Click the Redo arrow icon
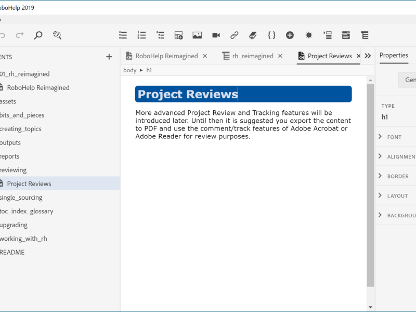Image resolution: width=416 pixels, height=312 pixels. [x=20, y=35]
